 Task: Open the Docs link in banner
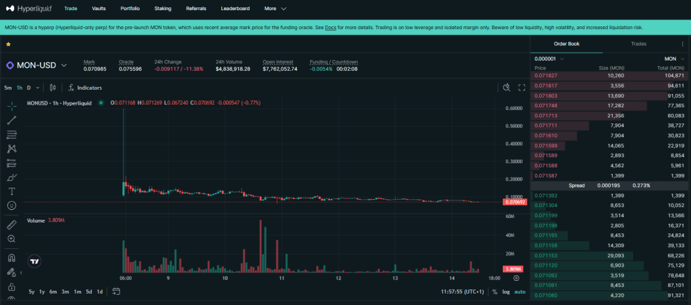click(331, 28)
